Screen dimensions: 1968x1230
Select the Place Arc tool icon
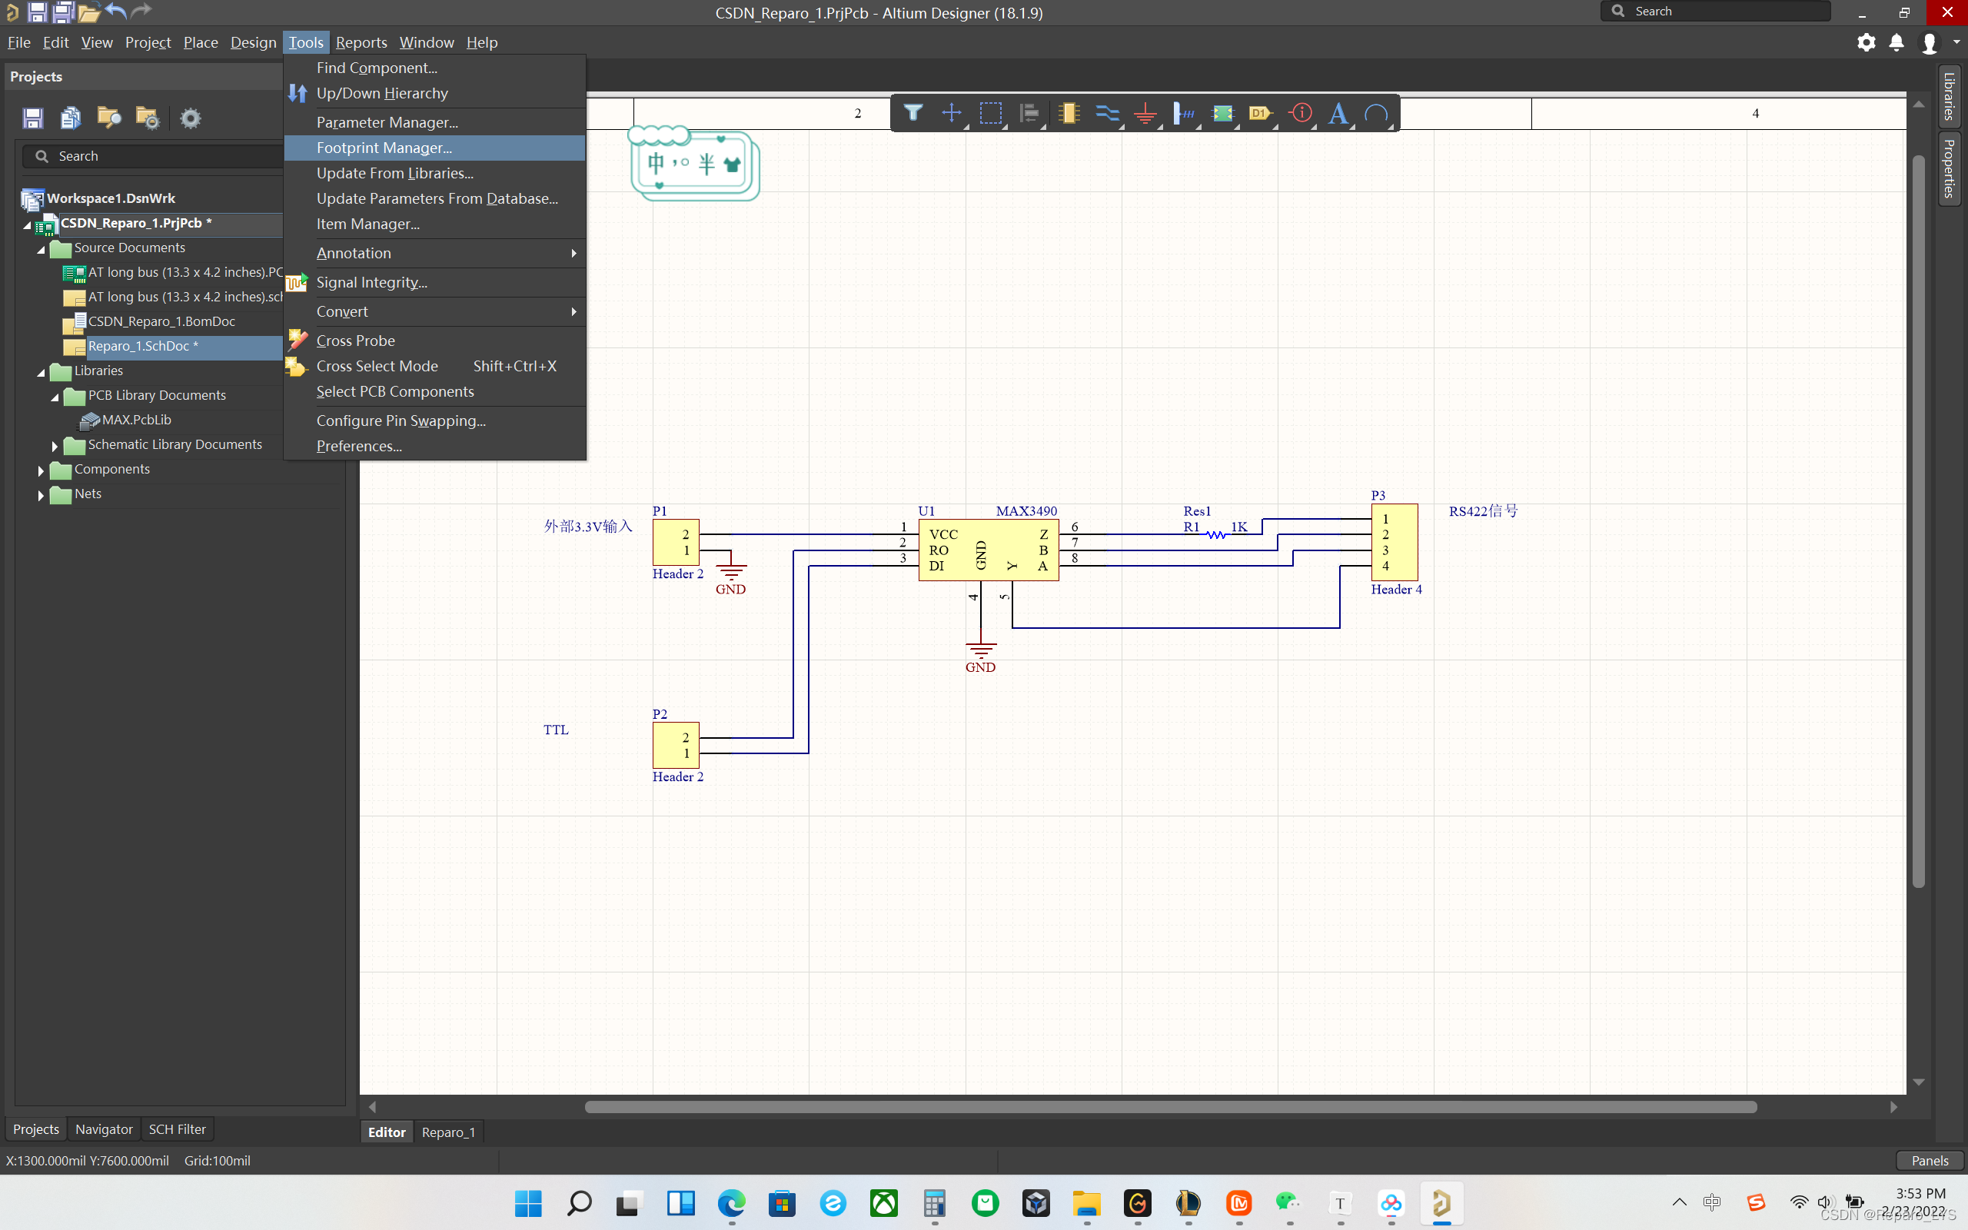[x=1376, y=113]
